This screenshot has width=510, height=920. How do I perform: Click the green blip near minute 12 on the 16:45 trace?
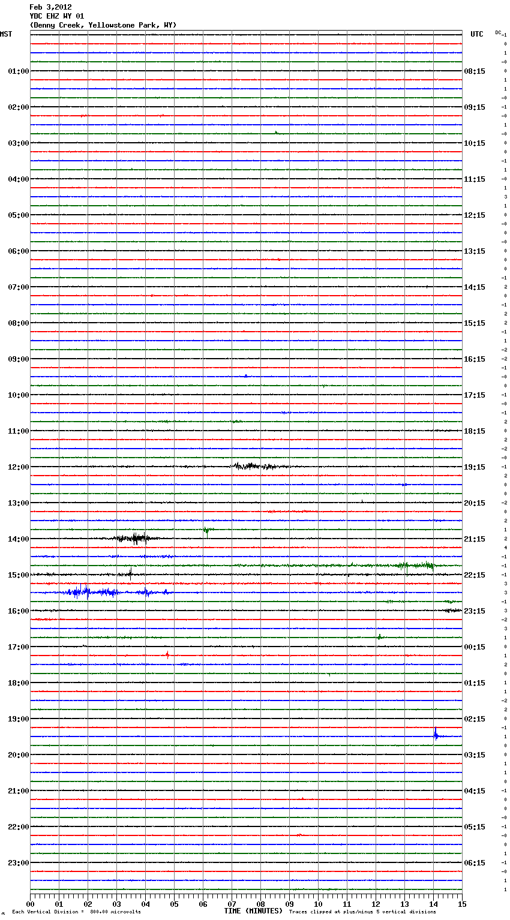click(x=380, y=637)
